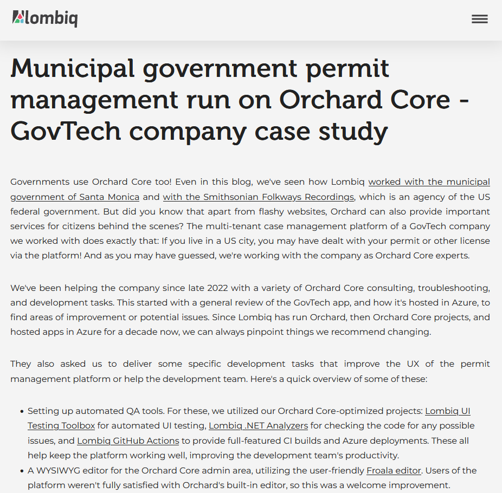Click the Lombiq logo
Screen dimensions: 502x493
pos(45,18)
